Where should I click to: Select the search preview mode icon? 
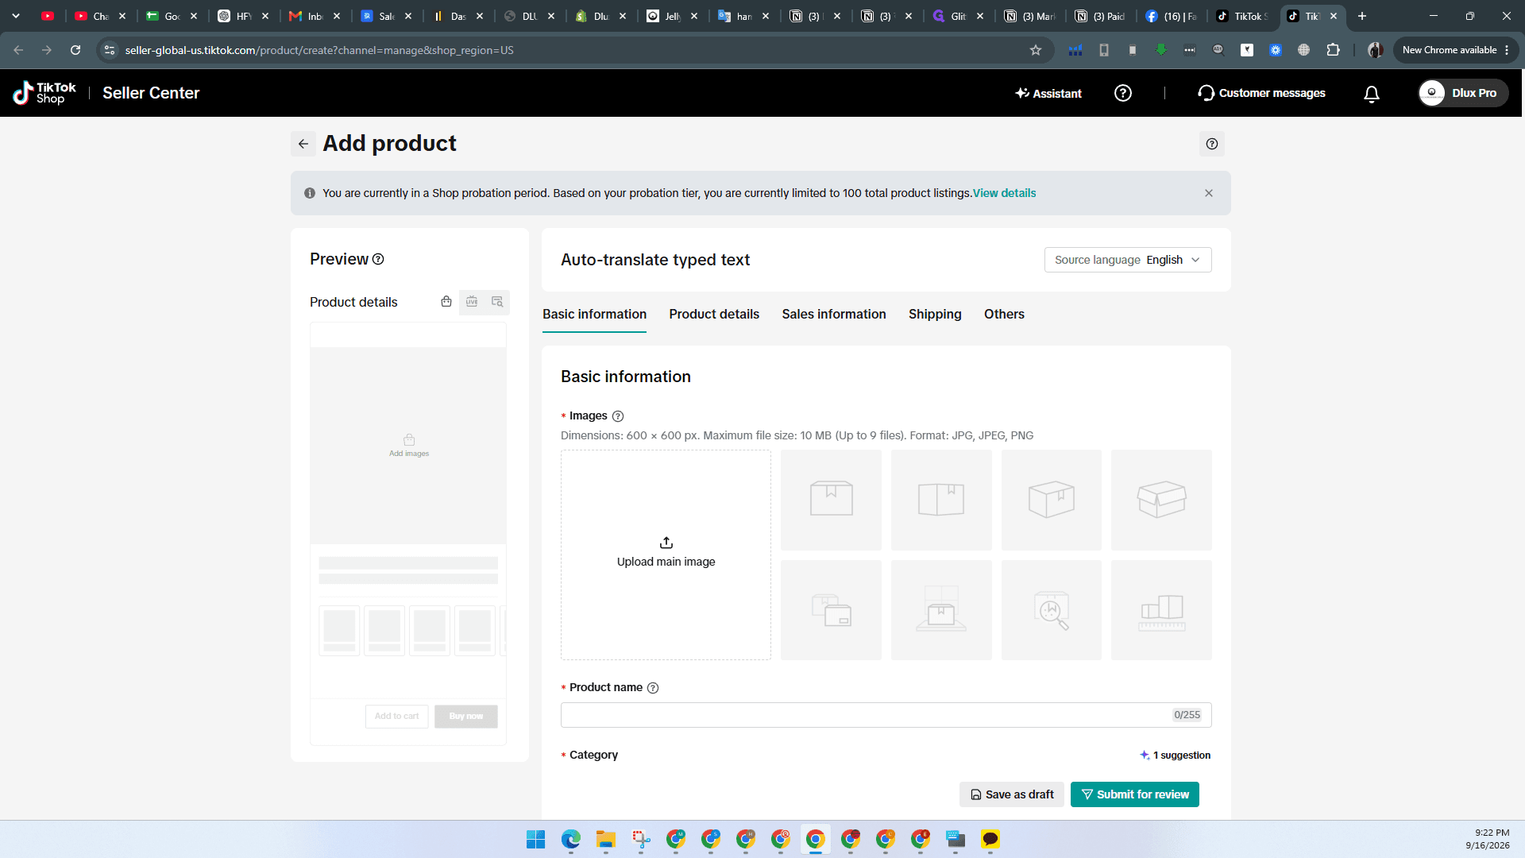click(497, 302)
